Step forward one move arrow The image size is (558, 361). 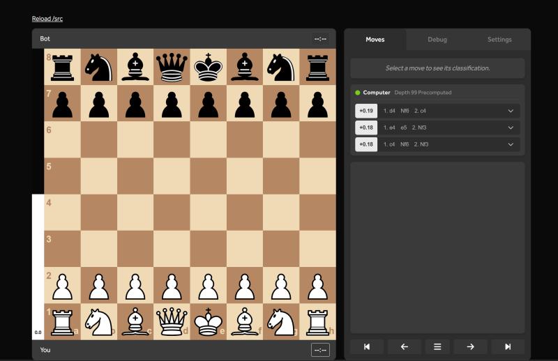tap(471, 346)
